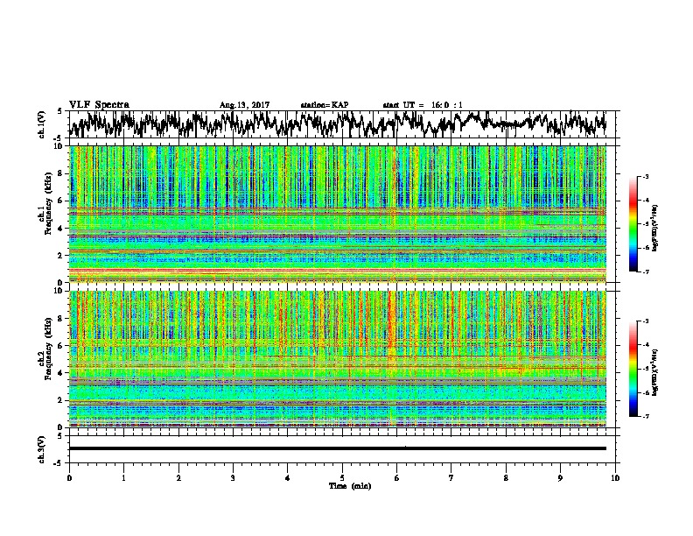This screenshot has height=536, width=693.
Task: Click the ch.2 color scale log(PSD) unit label
Action: (x=655, y=372)
